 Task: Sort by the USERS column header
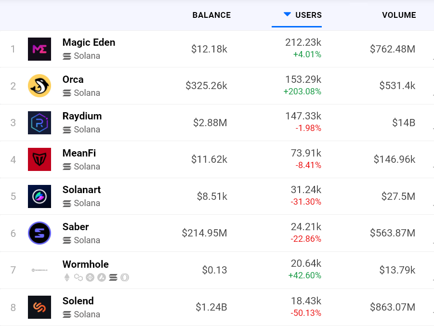308,15
